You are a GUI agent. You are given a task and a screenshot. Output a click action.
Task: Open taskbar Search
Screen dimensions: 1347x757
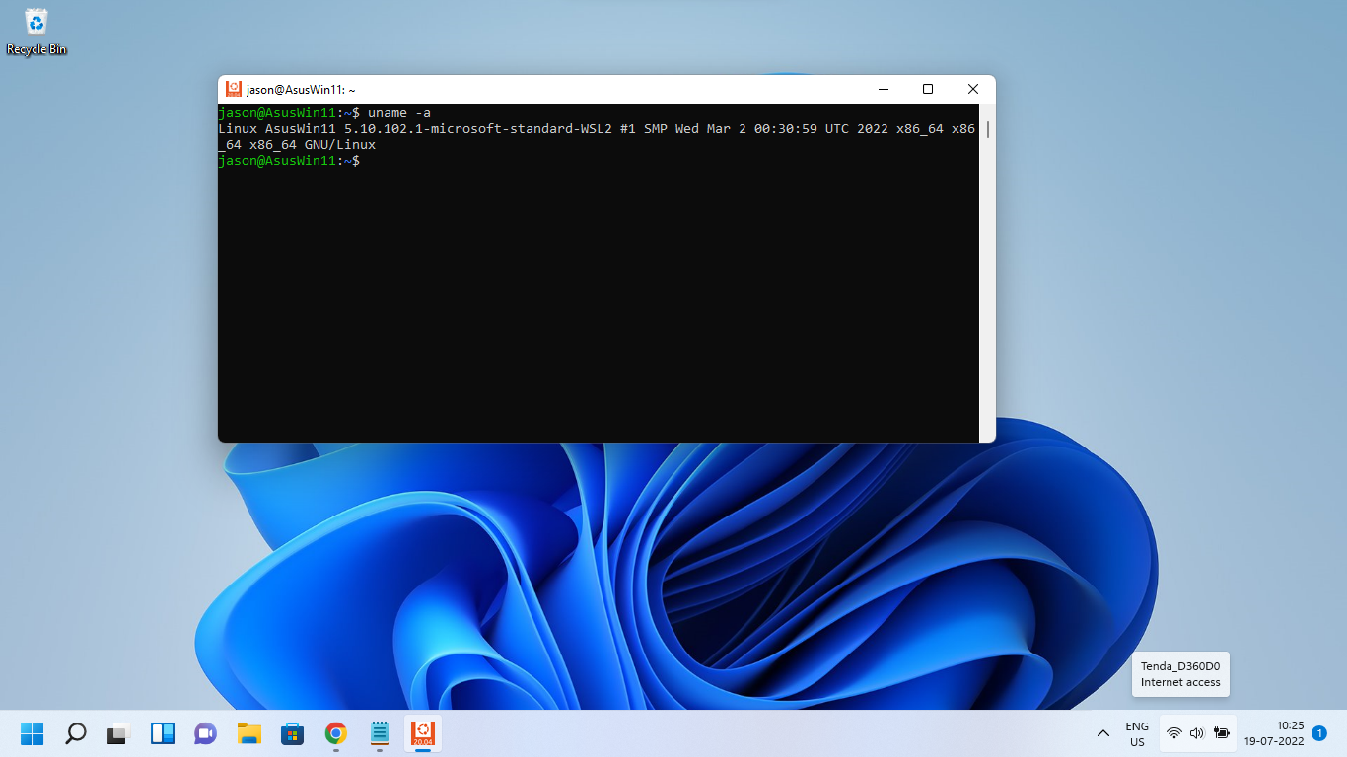75,733
